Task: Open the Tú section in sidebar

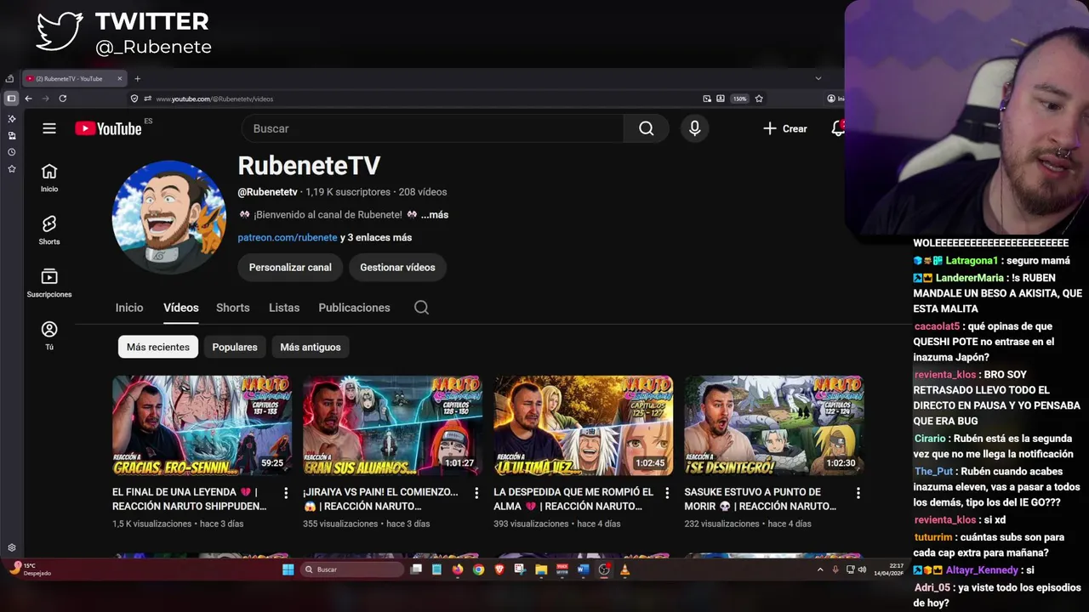Action: (49, 336)
